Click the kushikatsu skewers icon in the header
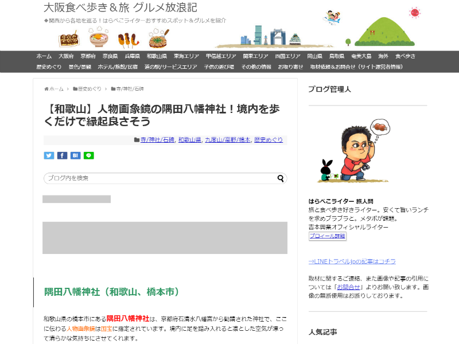 (x=128, y=41)
